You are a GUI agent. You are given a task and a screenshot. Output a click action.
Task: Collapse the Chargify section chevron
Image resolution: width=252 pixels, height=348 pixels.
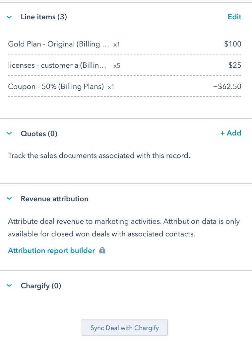pos(9,286)
